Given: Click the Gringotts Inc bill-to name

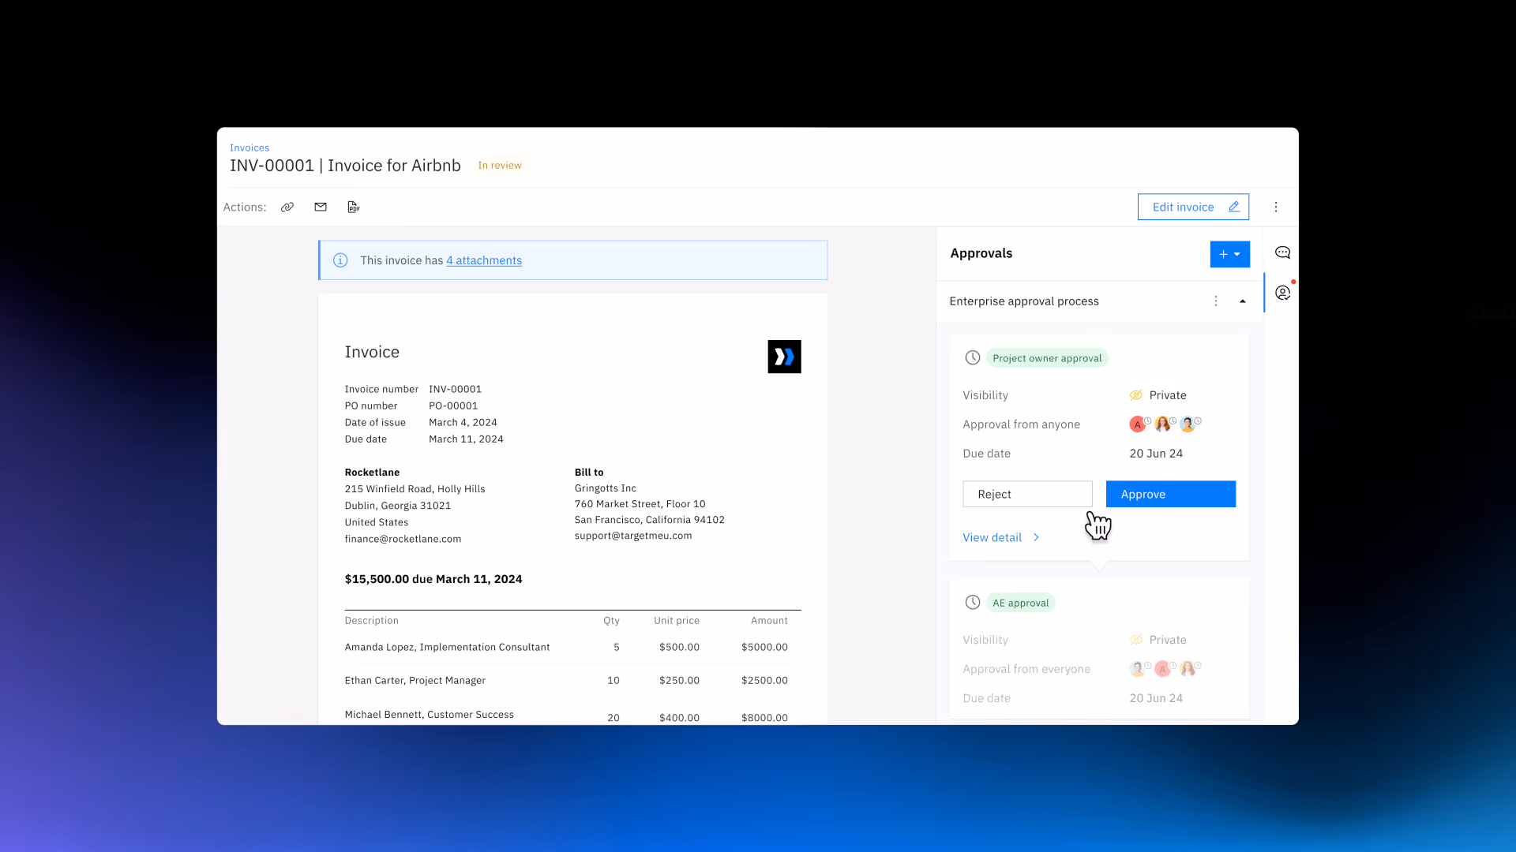Looking at the screenshot, I should (606, 488).
